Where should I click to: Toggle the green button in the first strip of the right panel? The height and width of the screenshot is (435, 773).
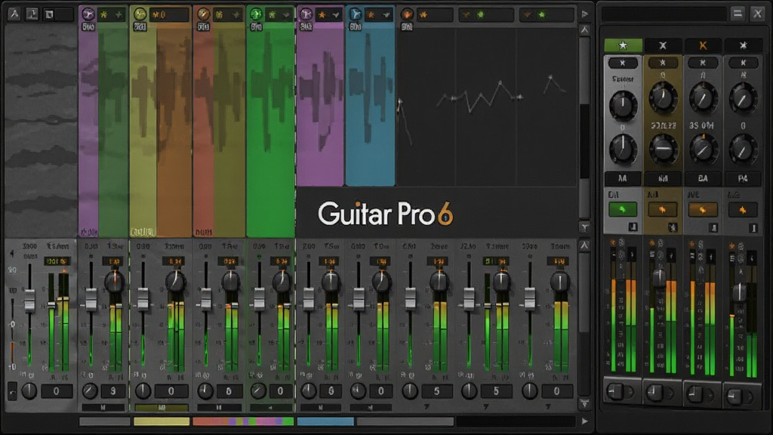pos(623,210)
